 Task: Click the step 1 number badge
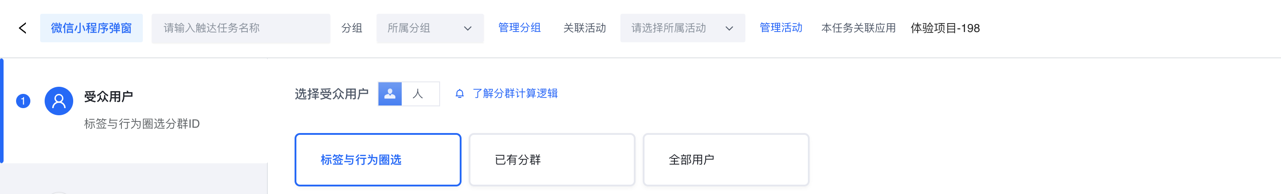coord(23,101)
